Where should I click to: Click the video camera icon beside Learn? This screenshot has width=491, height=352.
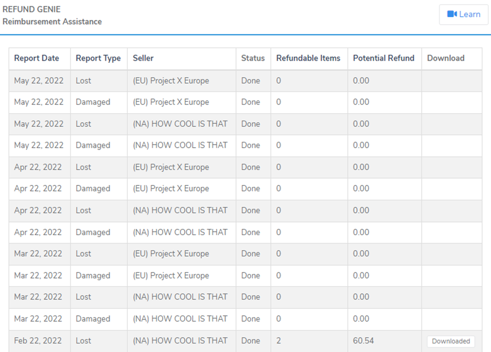(452, 14)
